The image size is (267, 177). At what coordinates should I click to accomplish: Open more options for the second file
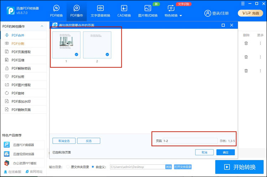[260, 57]
